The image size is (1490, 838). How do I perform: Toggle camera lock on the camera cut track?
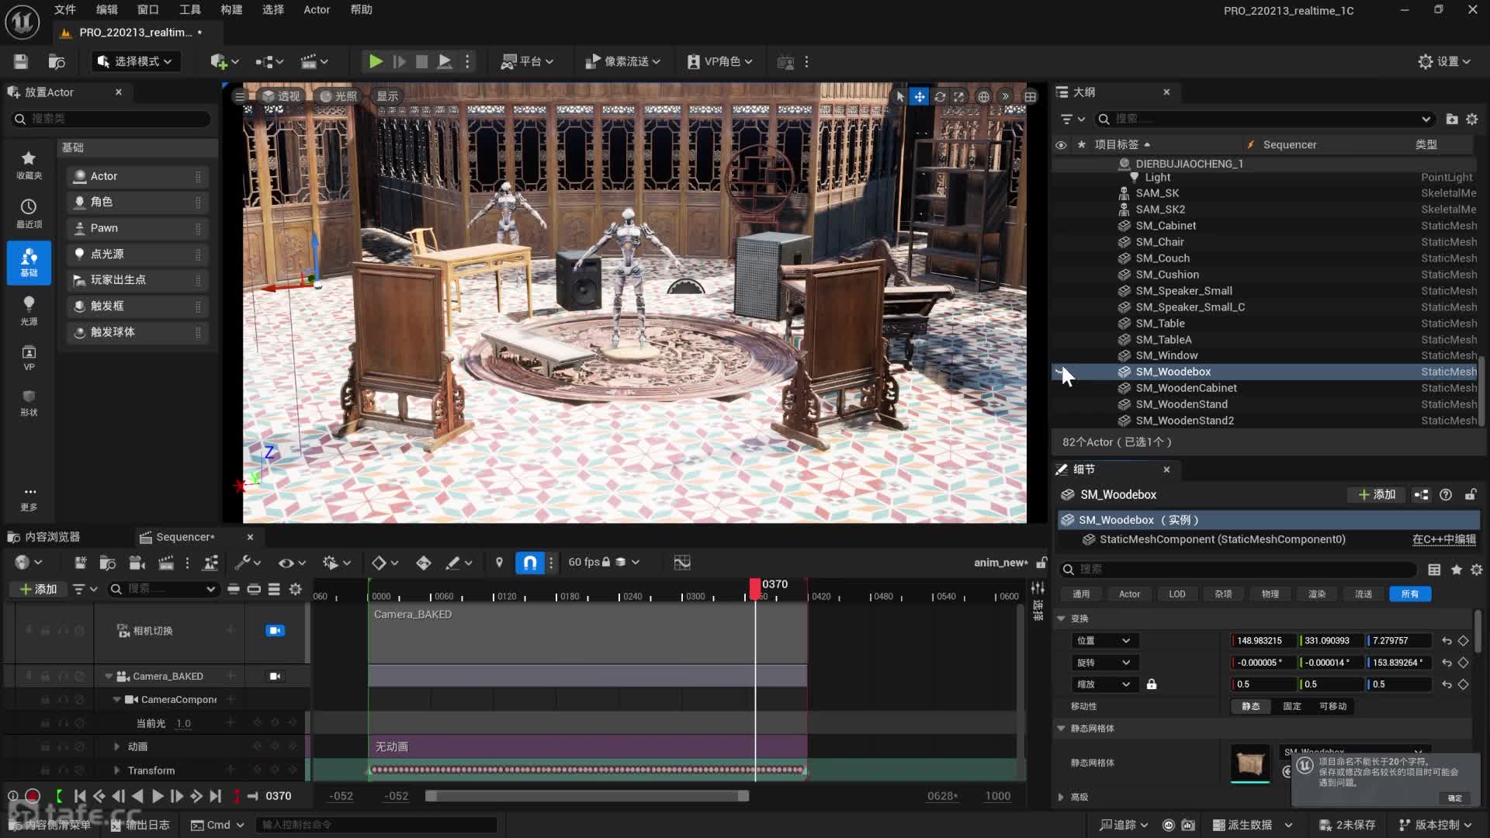pyautogui.click(x=275, y=631)
